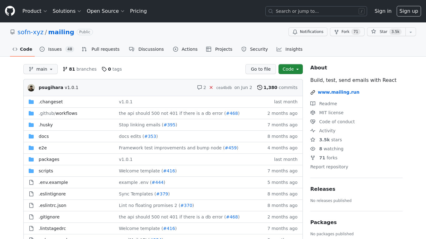
Task: Click Report repository
Action: click(329, 167)
